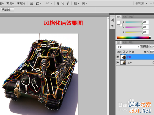Click the 调整边缘... button
This screenshot has width=154, height=115.
coord(7,10)
